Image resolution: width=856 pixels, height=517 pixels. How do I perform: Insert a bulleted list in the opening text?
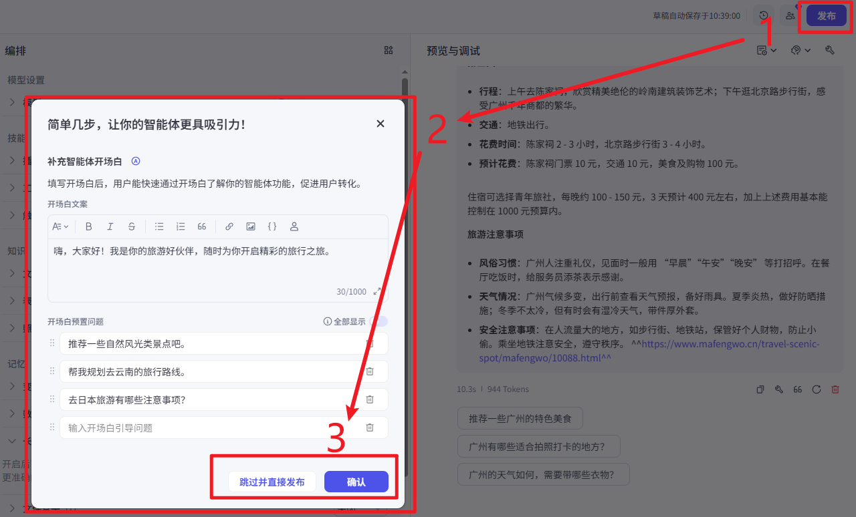tap(159, 226)
